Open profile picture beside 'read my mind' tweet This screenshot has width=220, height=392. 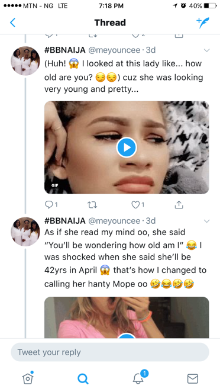pos(25,232)
